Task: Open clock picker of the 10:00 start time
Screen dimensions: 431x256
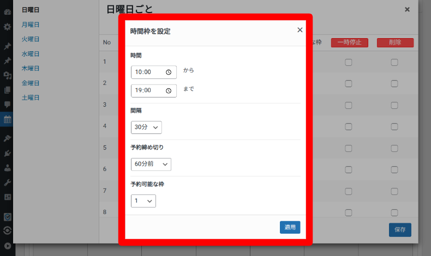Action: tap(169, 72)
